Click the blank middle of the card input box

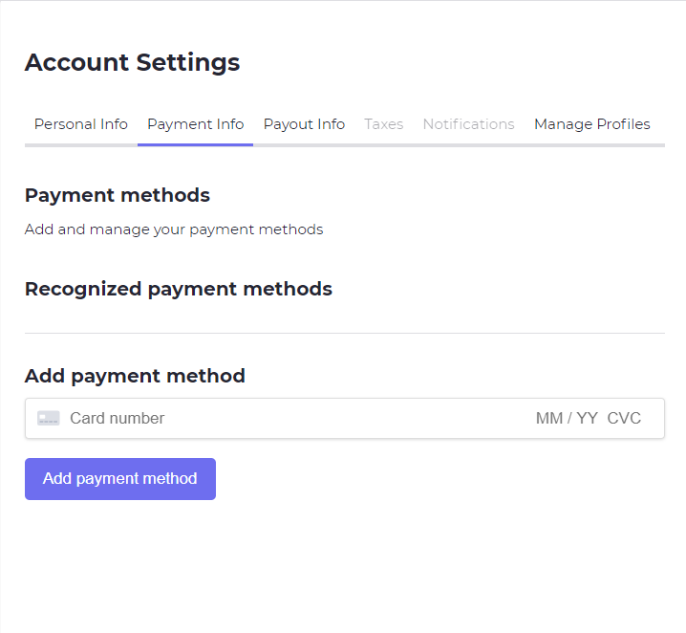click(x=350, y=418)
